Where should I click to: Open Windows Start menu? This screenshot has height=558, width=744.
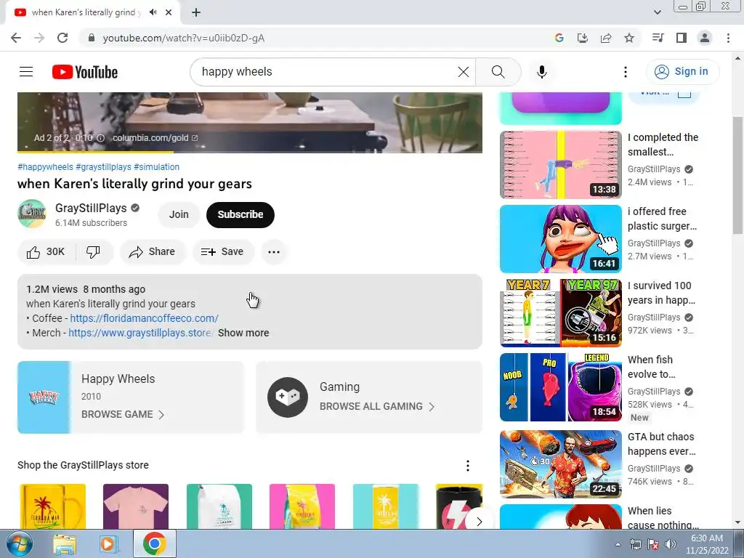tap(20, 543)
